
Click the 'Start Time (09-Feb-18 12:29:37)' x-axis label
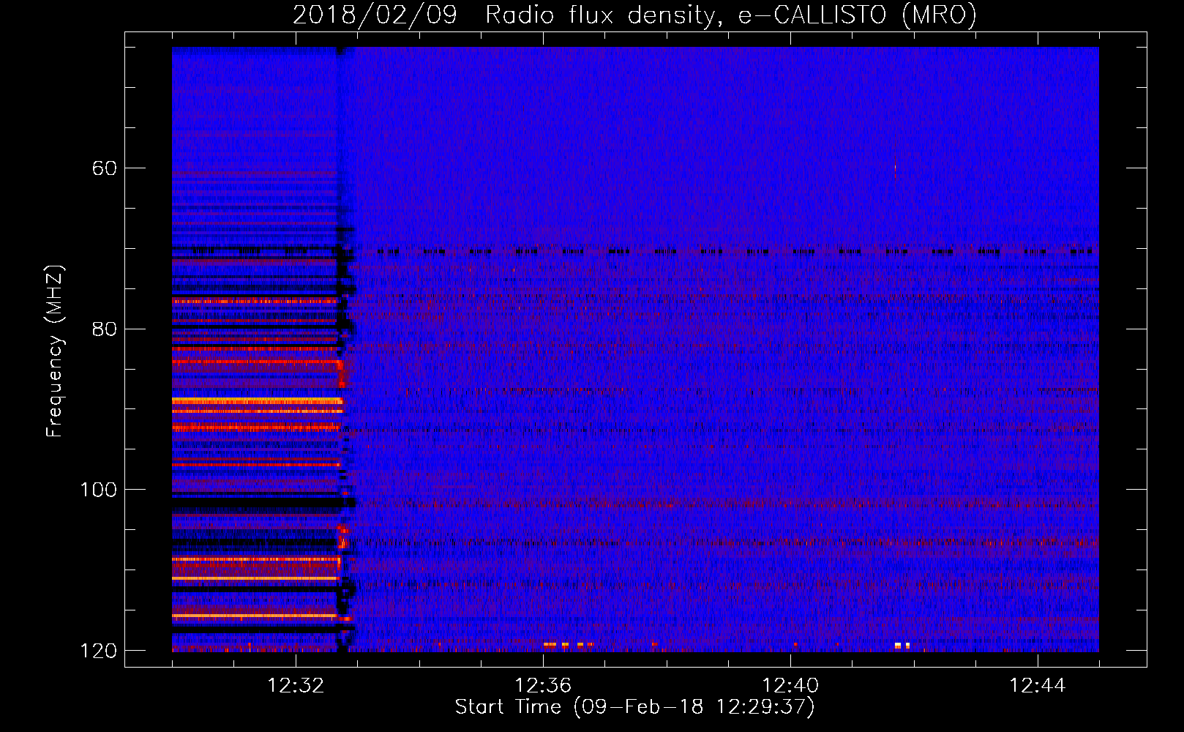coord(634,707)
